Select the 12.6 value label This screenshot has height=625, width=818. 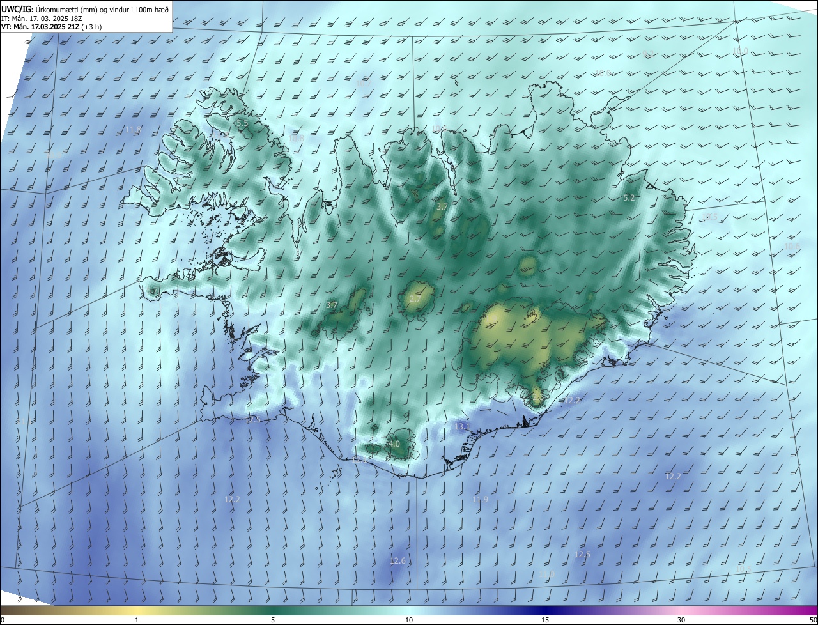[397, 560]
